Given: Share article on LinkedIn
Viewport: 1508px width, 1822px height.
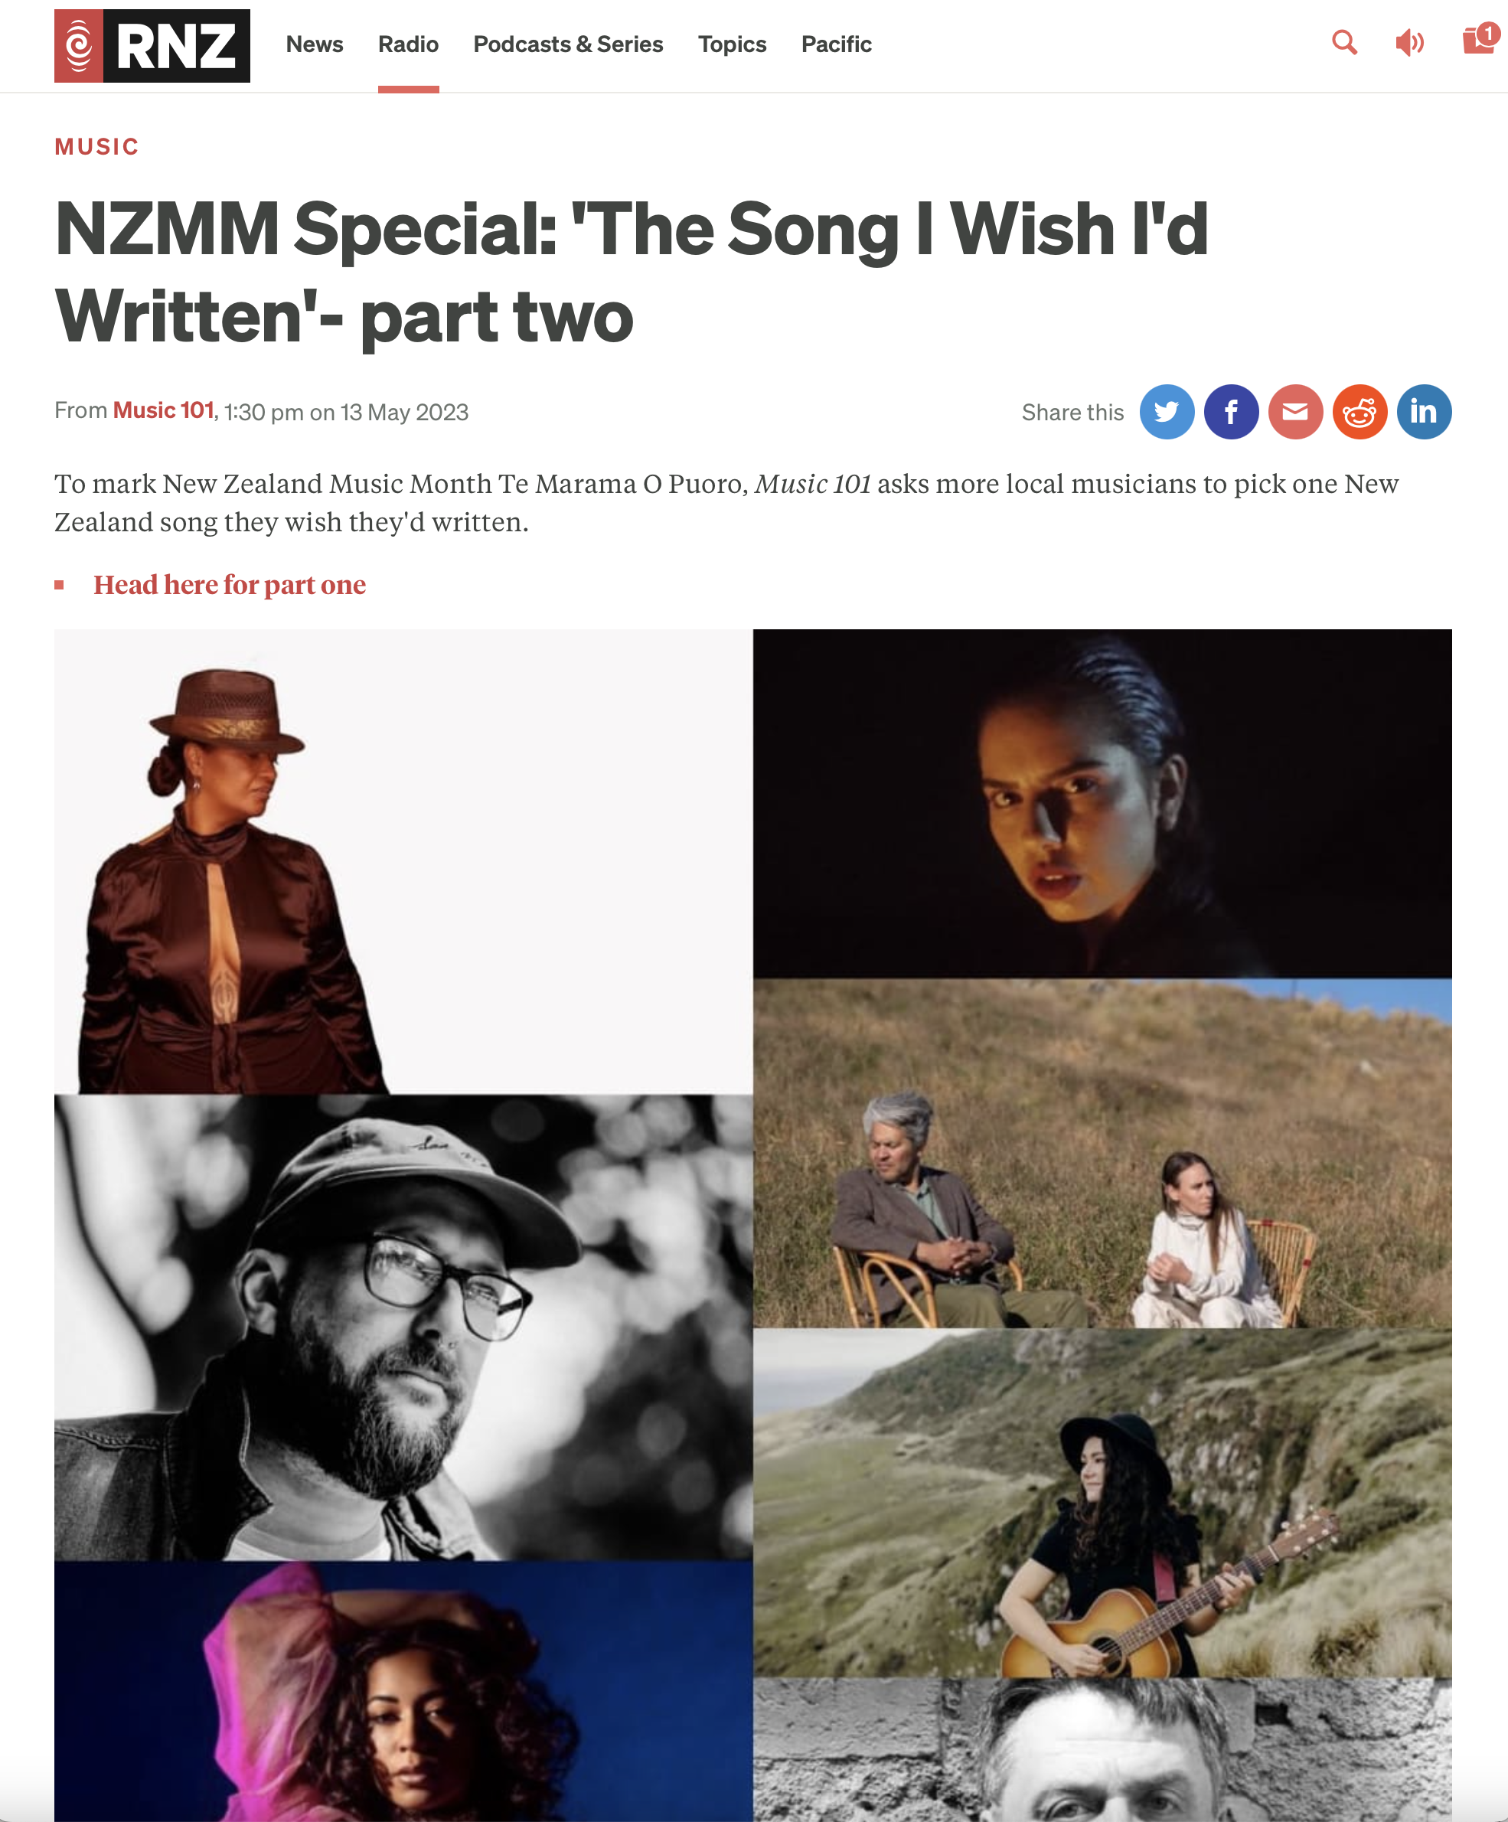Looking at the screenshot, I should 1423,411.
